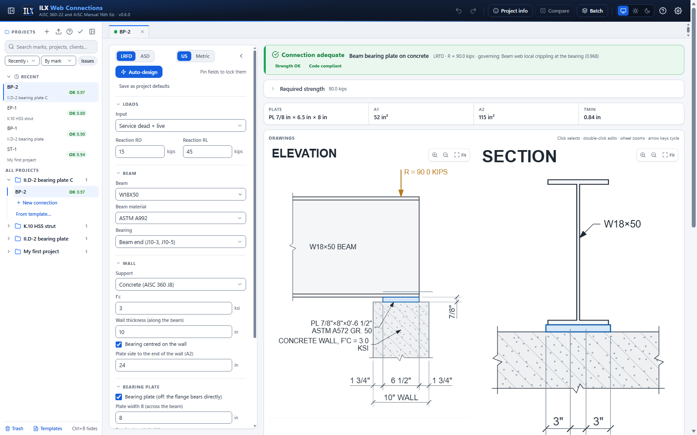Switch to dark theme moon icon
Screen dimensions: 697x435
tap(647, 11)
